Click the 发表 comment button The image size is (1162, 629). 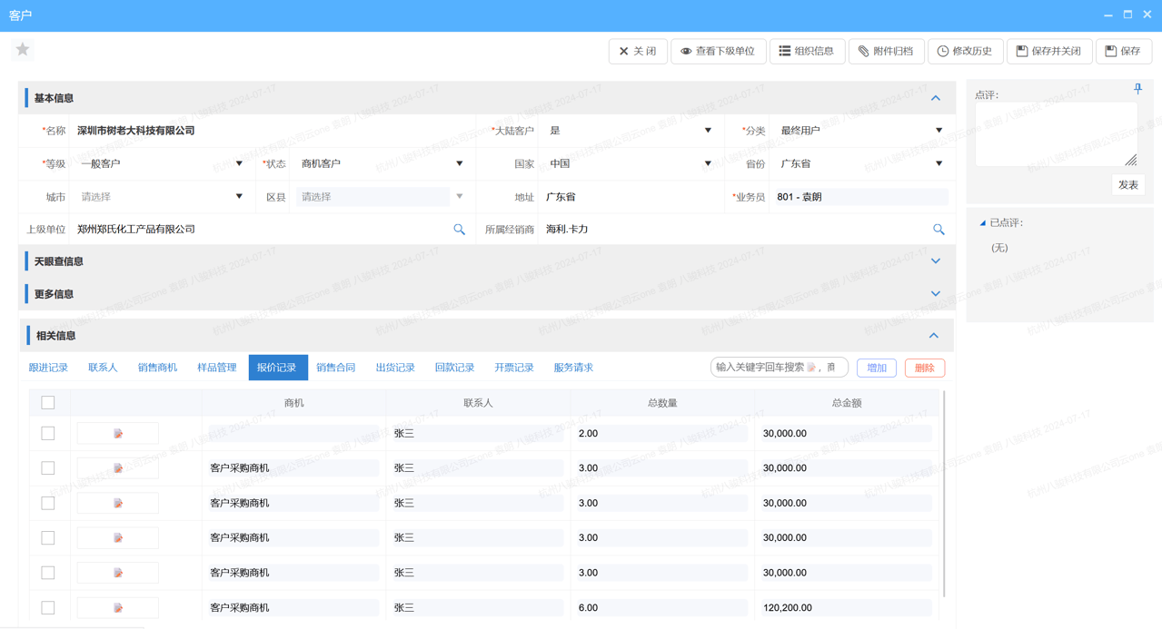pyautogui.click(x=1127, y=185)
